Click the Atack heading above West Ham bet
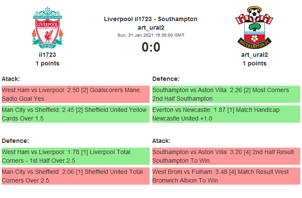This screenshot has width=302, height=198. [11, 79]
